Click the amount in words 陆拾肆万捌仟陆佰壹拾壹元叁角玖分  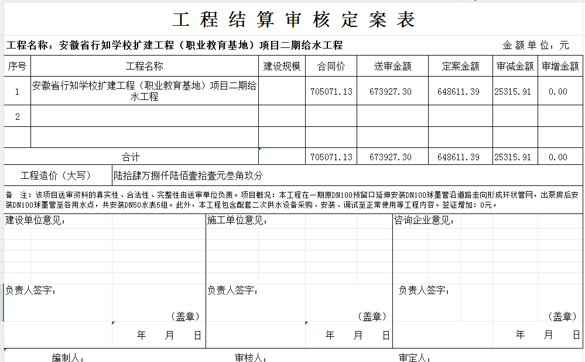pyautogui.click(x=189, y=175)
